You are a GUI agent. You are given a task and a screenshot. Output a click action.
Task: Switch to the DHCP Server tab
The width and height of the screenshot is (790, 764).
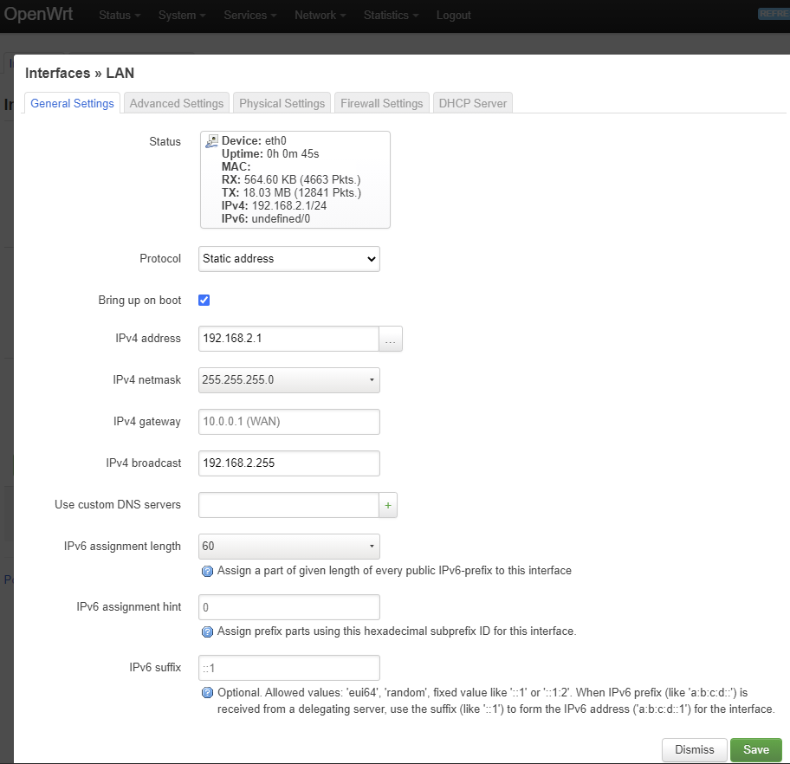(473, 103)
